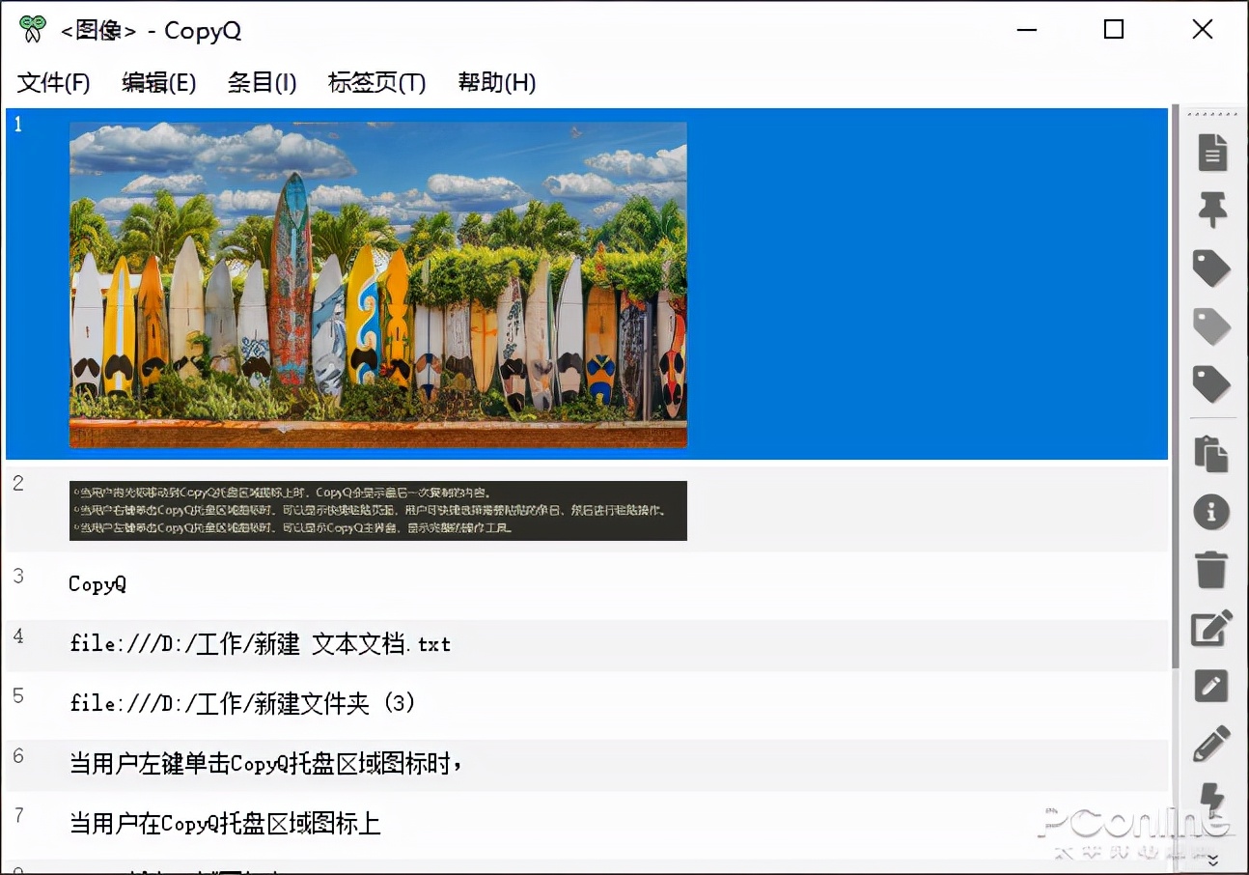This screenshot has height=875, width=1249.
Task: Open the 帮助(H) menu
Action: [x=494, y=83]
